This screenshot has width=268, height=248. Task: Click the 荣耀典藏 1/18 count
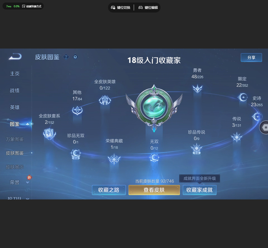point(114,147)
